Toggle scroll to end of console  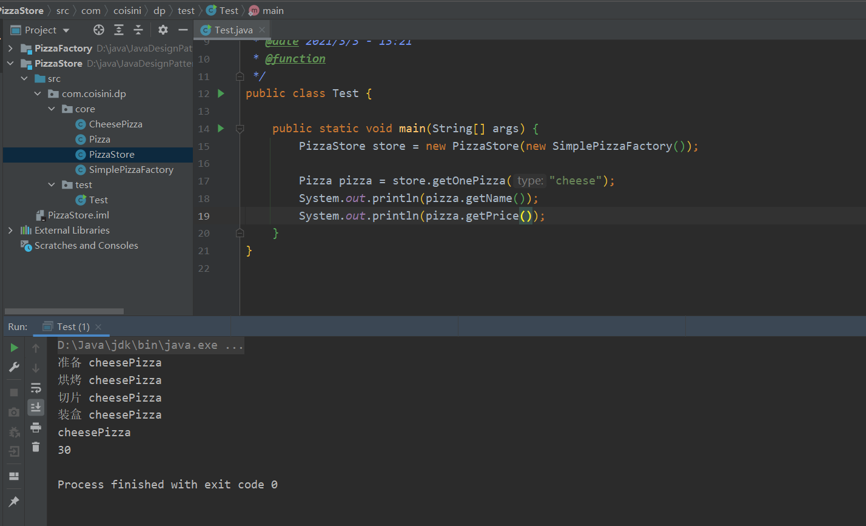36,407
